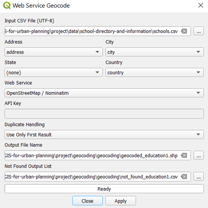
Task: Click into the API Key field
Action: pyautogui.click(x=104, y=114)
